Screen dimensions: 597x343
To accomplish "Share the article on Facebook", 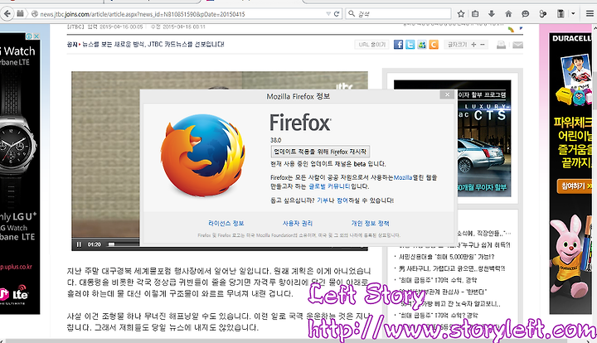I will pos(398,45).
